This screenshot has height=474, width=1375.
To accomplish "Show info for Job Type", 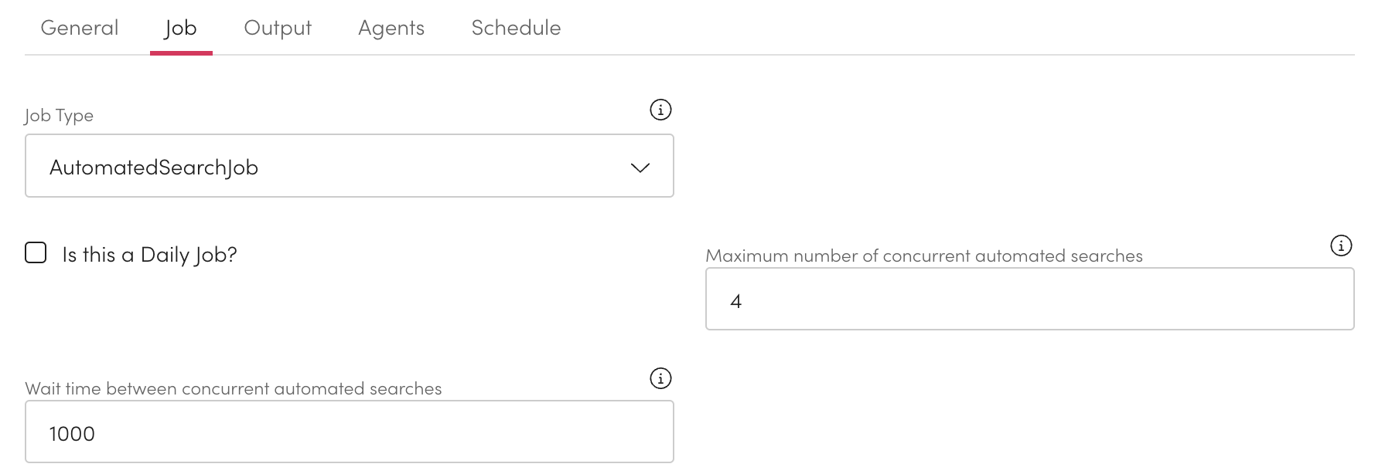I will (660, 110).
